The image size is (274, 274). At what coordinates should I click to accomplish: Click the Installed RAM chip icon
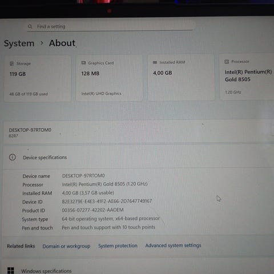pos(155,62)
